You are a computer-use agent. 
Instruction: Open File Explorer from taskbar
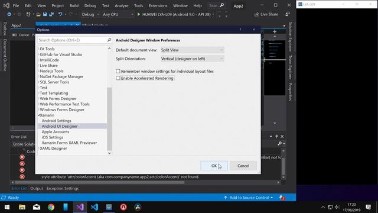click(22, 207)
